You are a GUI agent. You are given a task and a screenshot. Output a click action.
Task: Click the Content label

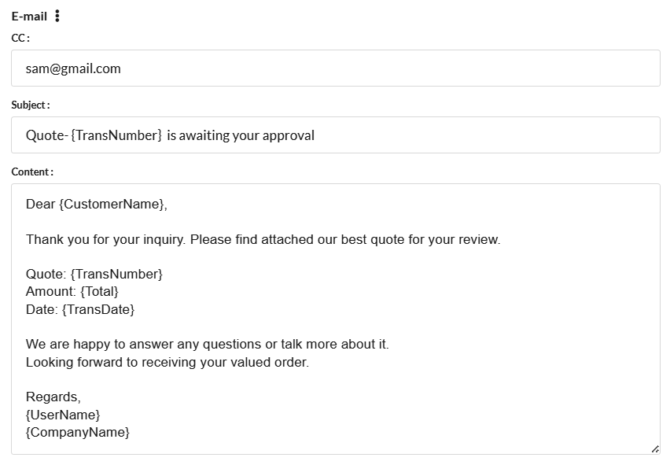pos(32,172)
